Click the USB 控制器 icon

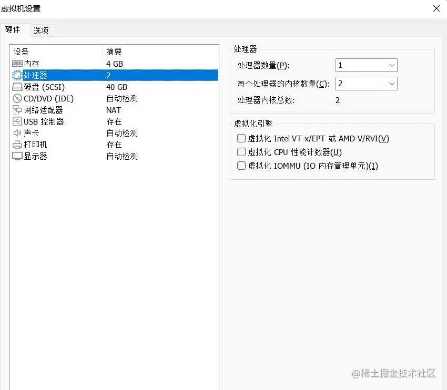pyautogui.click(x=17, y=121)
